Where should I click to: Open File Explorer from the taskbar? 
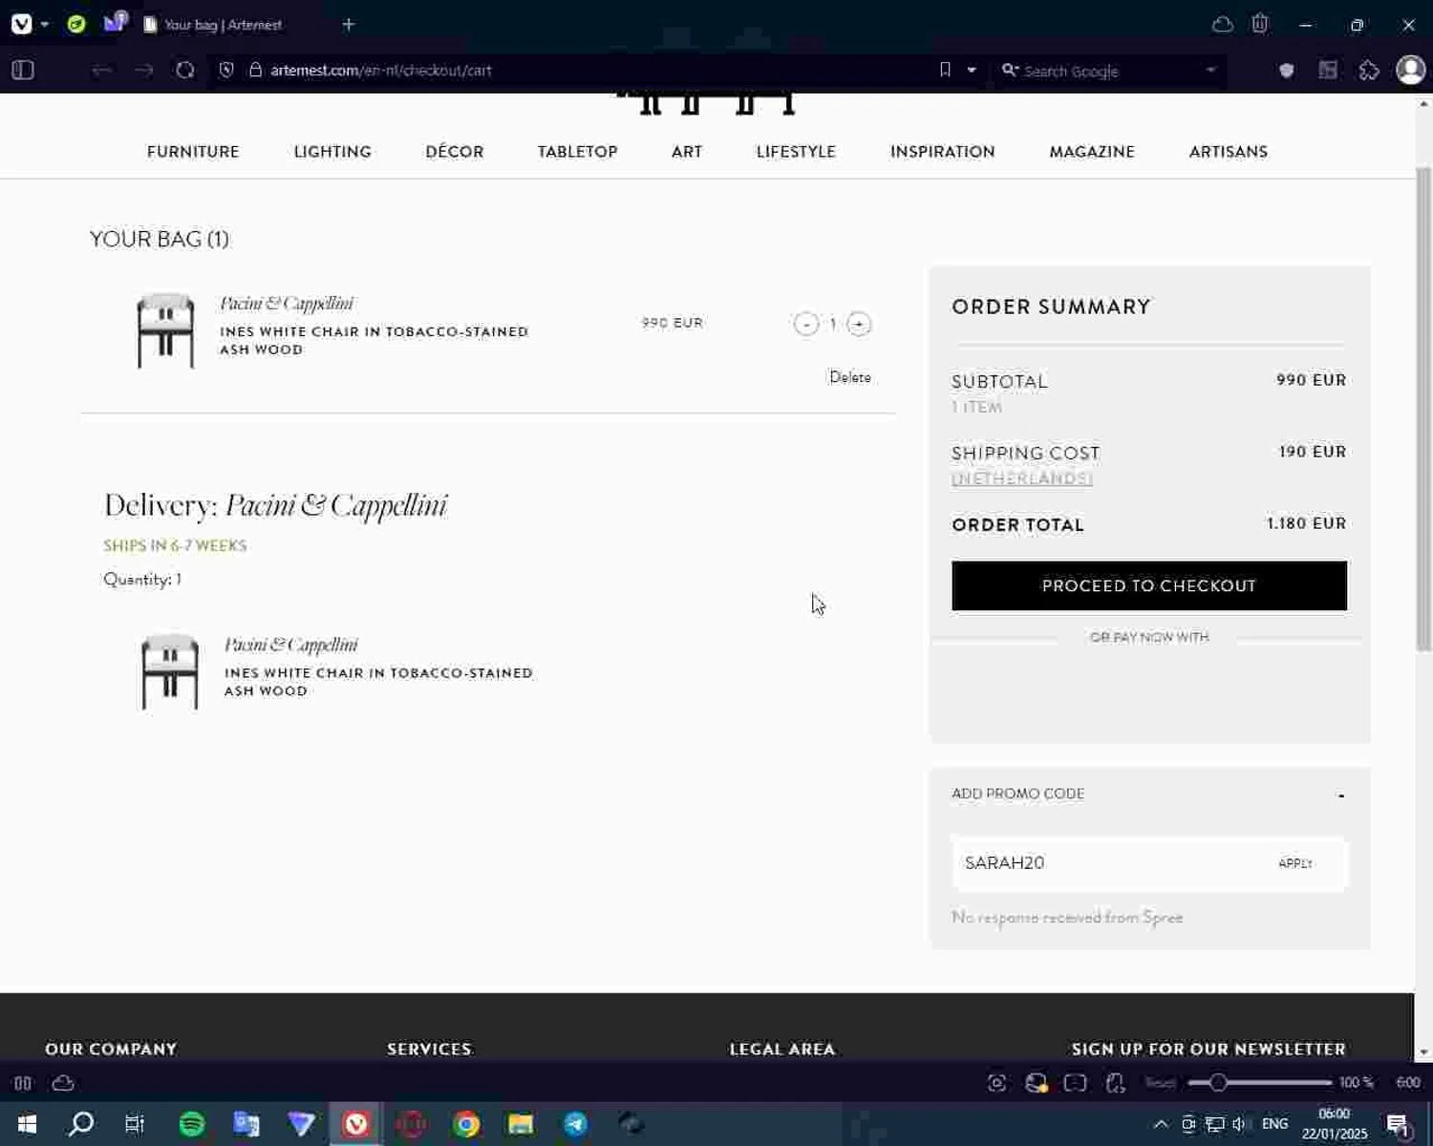[521, 1124]
